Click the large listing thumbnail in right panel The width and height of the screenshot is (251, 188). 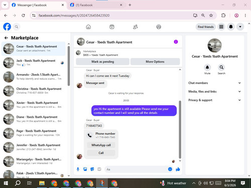pyautogui.click(x=214, y=46)
